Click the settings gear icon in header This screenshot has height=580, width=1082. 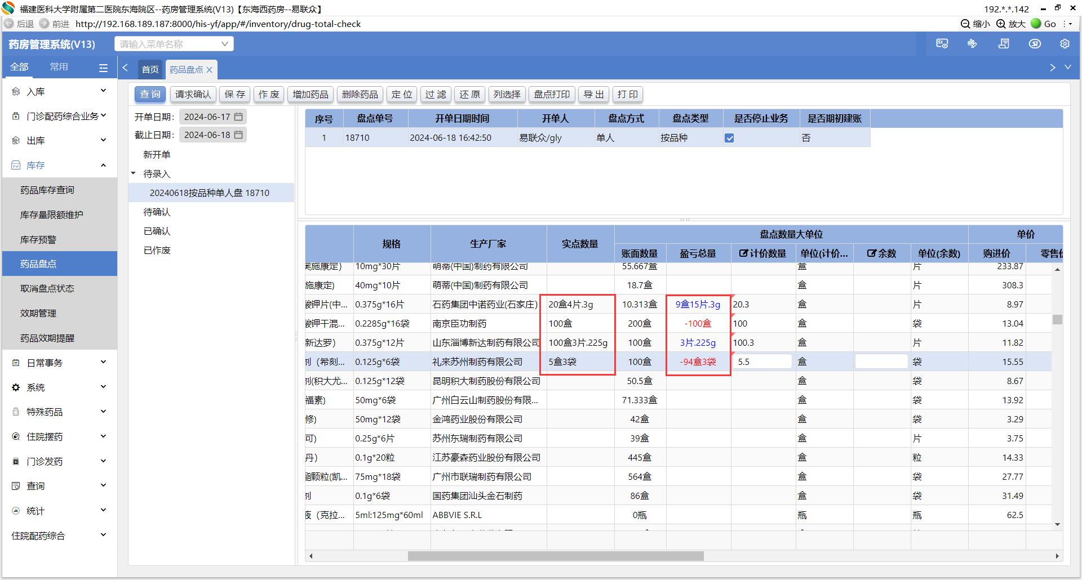point(1065,44)
